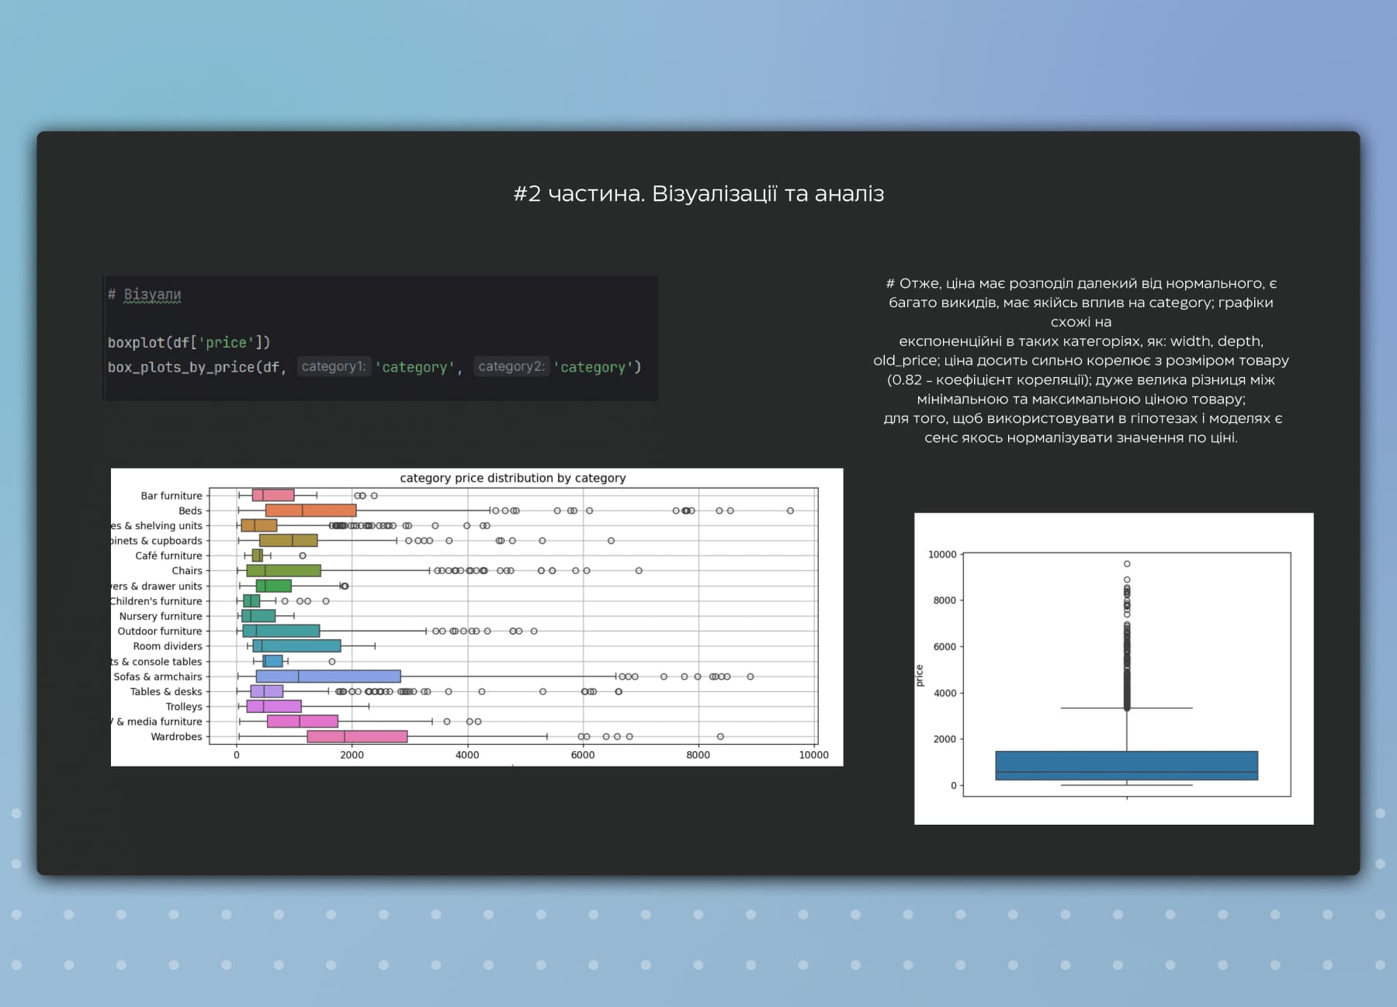Select the 'Sofas & armchairs' label

(158, 677)
